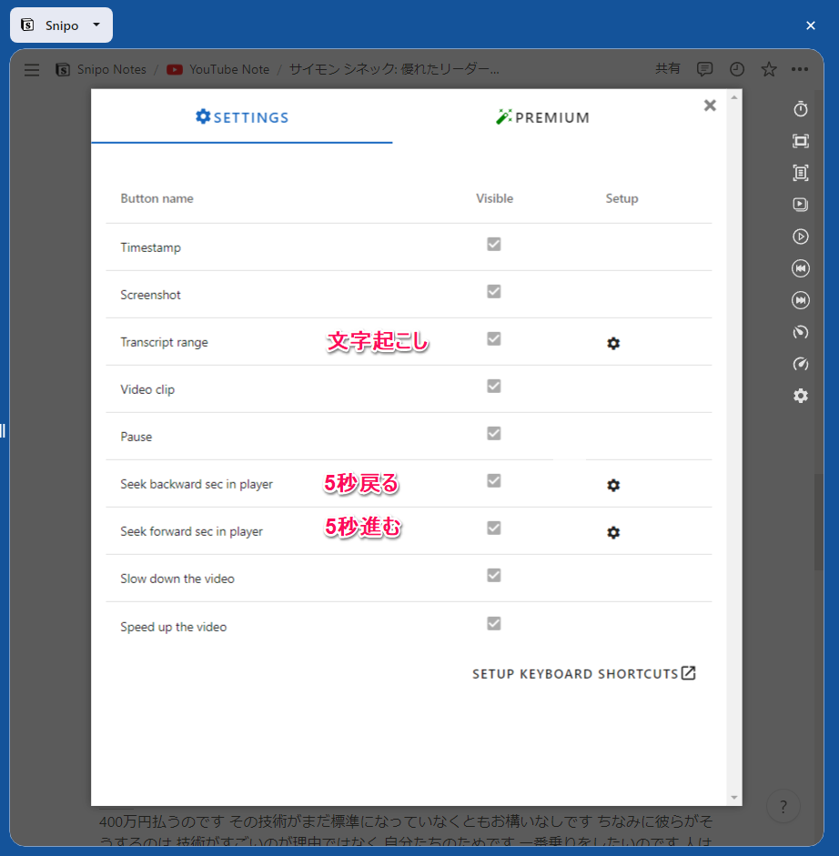Click the 'Visible' column header
The height and width of the screenshot is (856, 839).
[x=494, y=198]
